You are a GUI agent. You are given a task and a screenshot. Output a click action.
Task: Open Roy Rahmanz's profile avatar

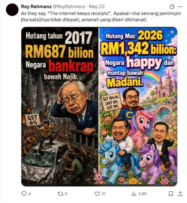point(12,10)
